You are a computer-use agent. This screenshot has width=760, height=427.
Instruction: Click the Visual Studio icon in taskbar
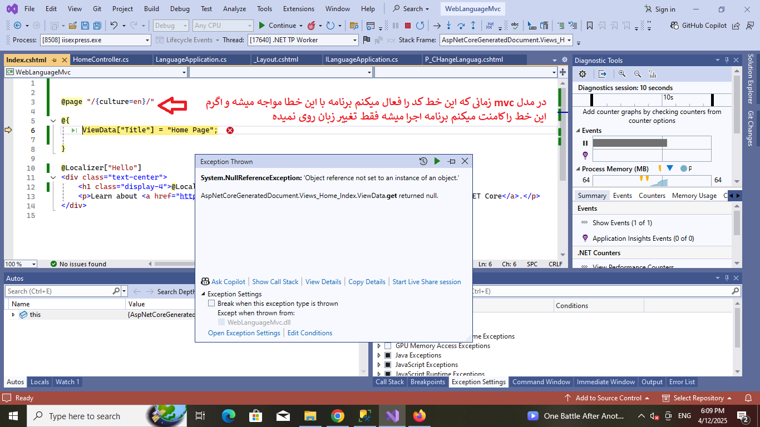click(392, 416)
